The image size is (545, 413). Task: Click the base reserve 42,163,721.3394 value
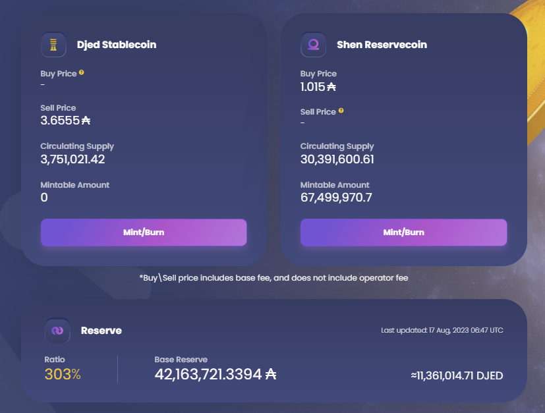pyautogui.click(x=215, y=374)
